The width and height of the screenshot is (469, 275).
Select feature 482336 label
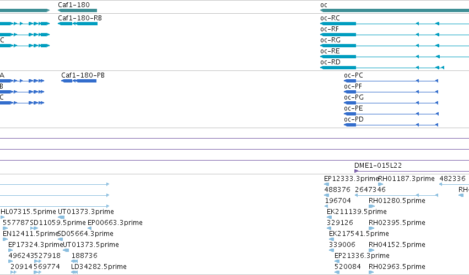(x=452, y=179)
